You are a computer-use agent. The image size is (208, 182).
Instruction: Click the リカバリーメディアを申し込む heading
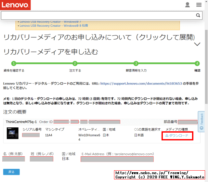click(51, 52)
